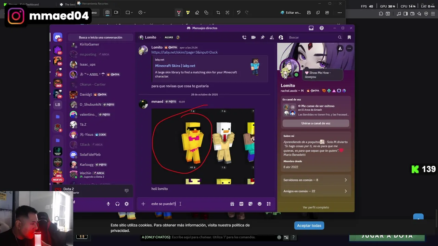438x246 pixels.
Task: Open the sticker picker
Action: [x=250, y=204]
